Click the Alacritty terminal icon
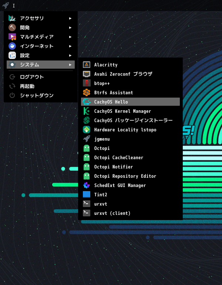The height and width of the screenshot is (285, 222). (x=87, y=65)
